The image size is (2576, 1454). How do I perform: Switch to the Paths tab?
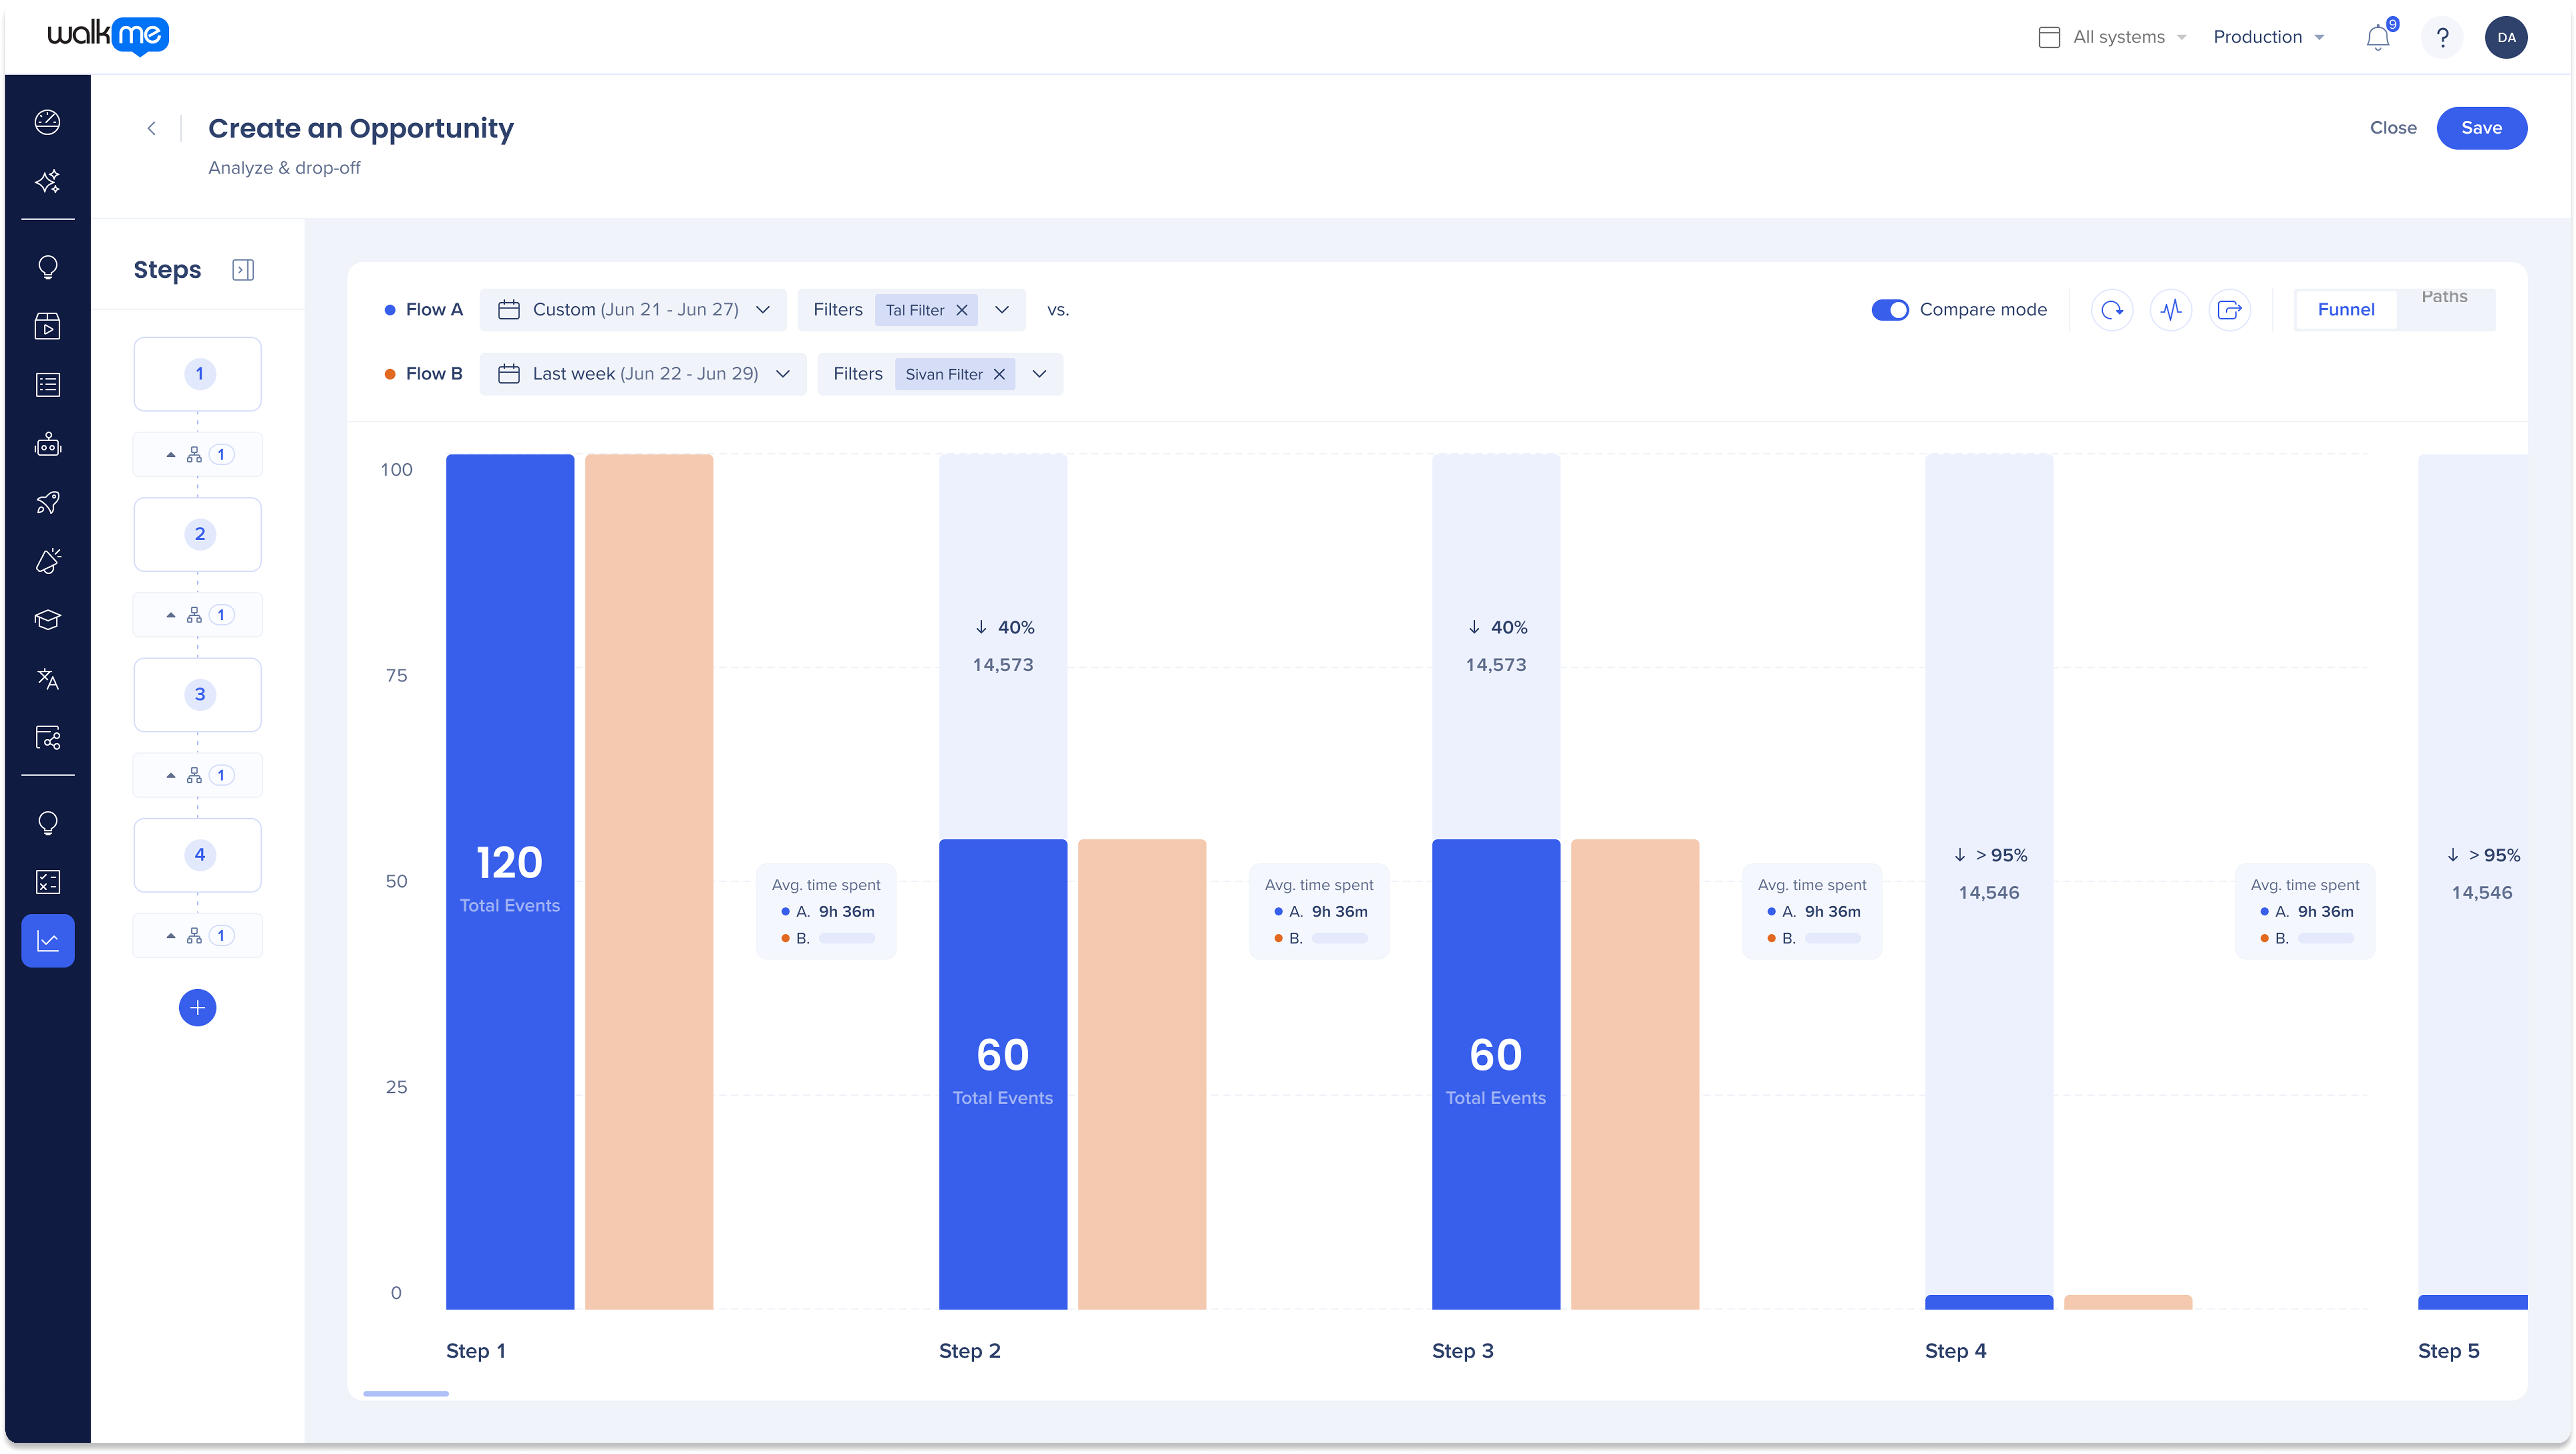point(2444,297)
